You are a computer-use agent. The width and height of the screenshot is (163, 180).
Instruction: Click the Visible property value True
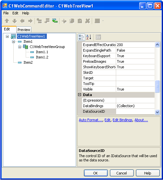(x=135, y=89)
